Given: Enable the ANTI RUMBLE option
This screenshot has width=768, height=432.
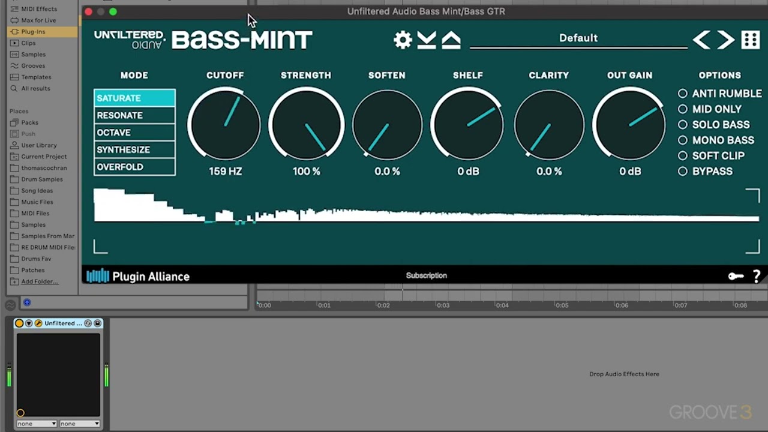Looking at the screenshot, I should click(x=719, y=94).
